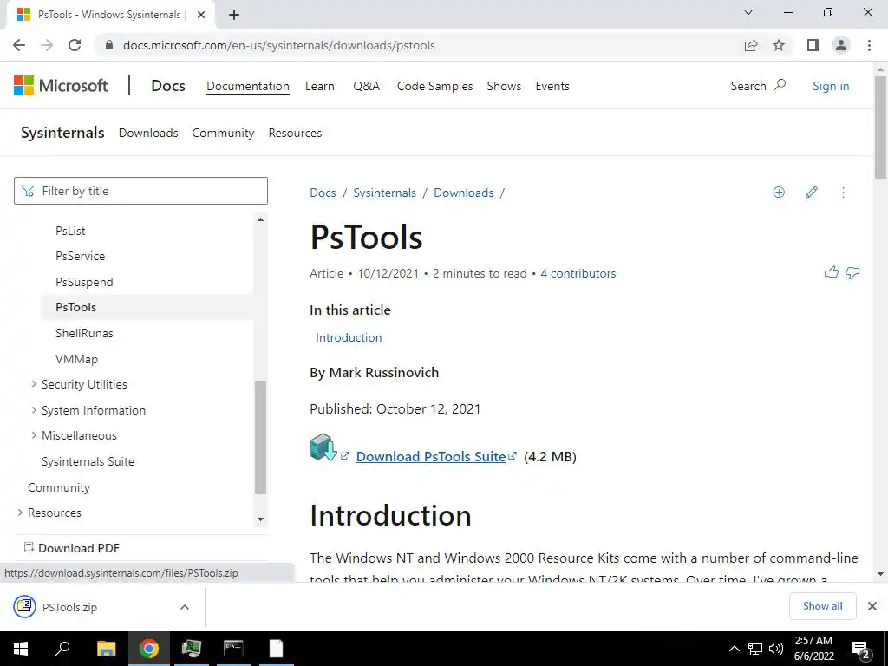Close the PsTools browser tab
This screenshot has height=666, width=888.
[200, 15]
